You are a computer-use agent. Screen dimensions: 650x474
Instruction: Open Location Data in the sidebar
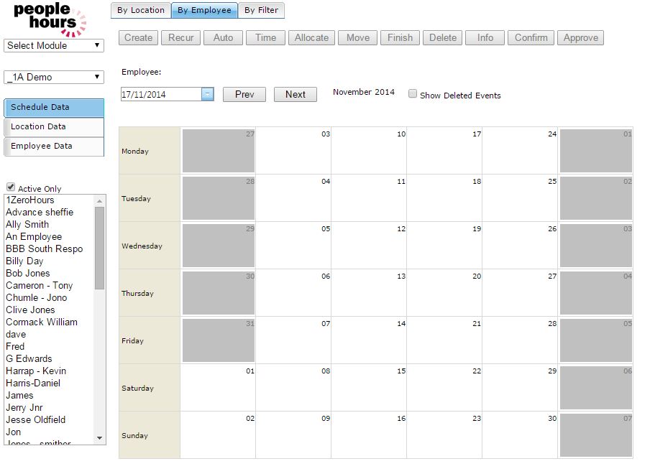click(54, 126)
